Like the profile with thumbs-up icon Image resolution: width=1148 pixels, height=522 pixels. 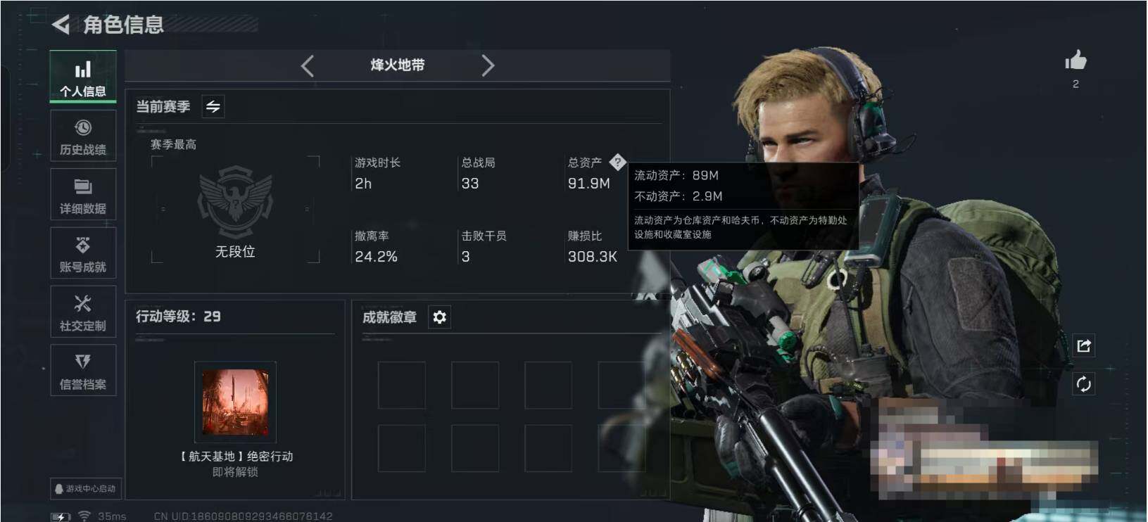pos(1076,61)
